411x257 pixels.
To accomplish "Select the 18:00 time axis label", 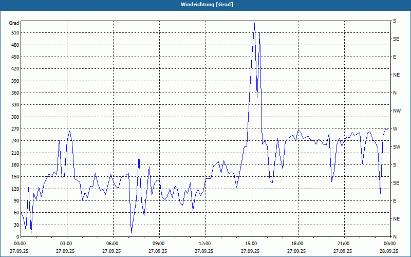I will coord(298,244).
